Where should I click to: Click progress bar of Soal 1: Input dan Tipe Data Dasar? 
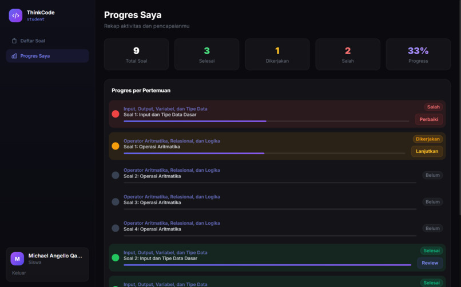click(x=266, y=121)
